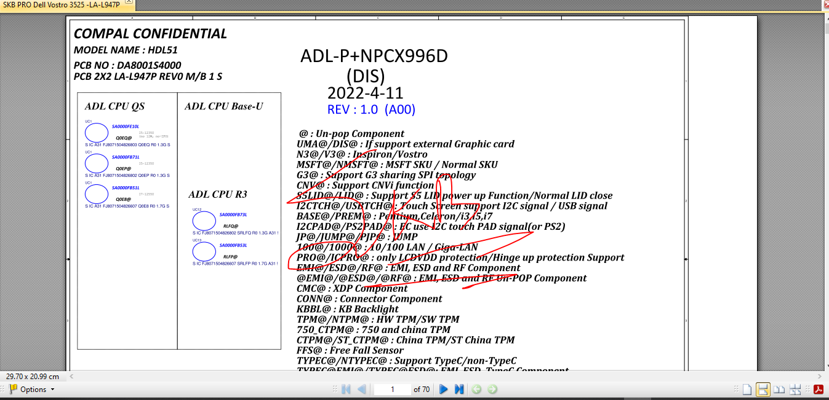The width and height of the screenshot is (829, 400).
Task: Open the Options dropdown menu
Action: (x=32, y=390)
